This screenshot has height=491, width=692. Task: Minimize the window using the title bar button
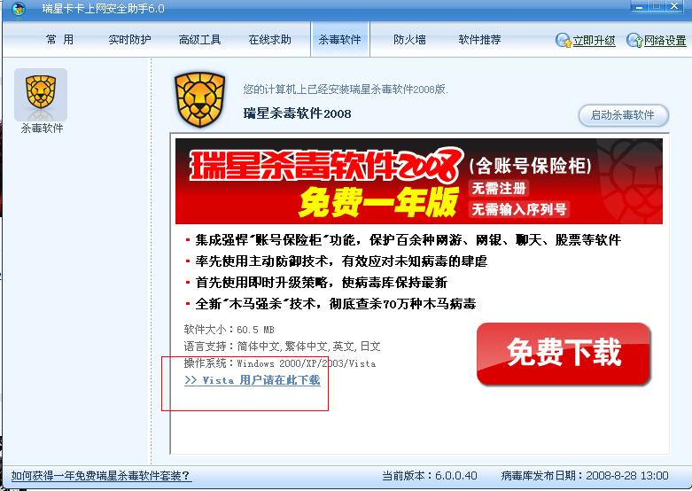tap(639, 6)
